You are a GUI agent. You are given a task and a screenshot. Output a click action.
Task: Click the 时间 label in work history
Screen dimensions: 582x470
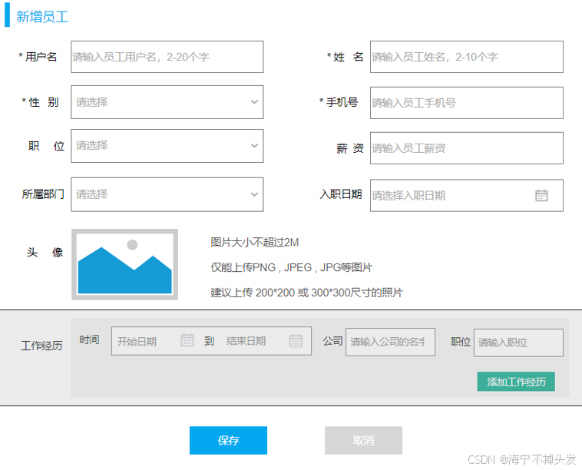pyautogui.click(x=90, y=339)
